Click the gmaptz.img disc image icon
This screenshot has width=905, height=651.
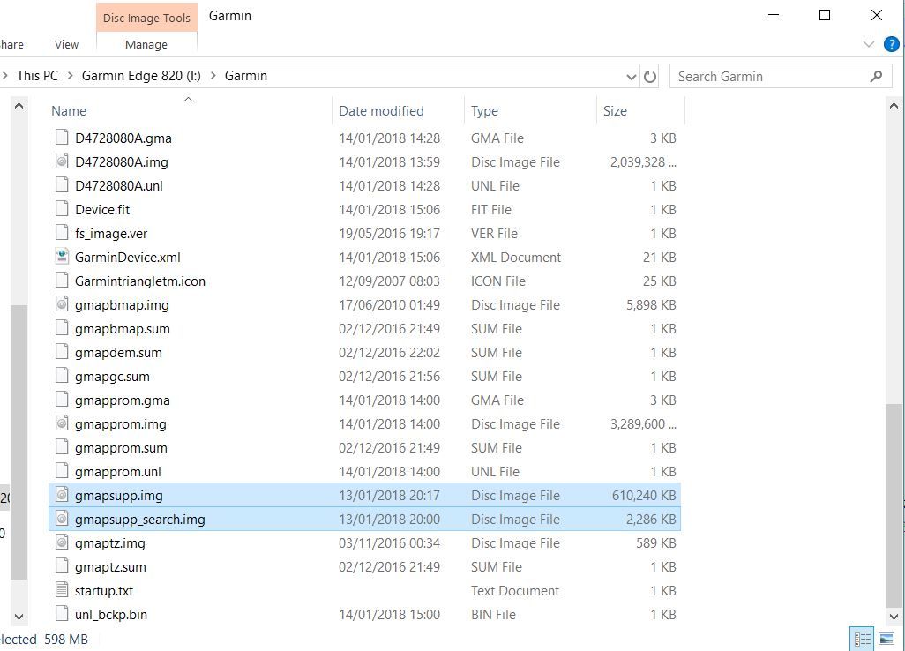pyautogui.click(x=62, y=542)
